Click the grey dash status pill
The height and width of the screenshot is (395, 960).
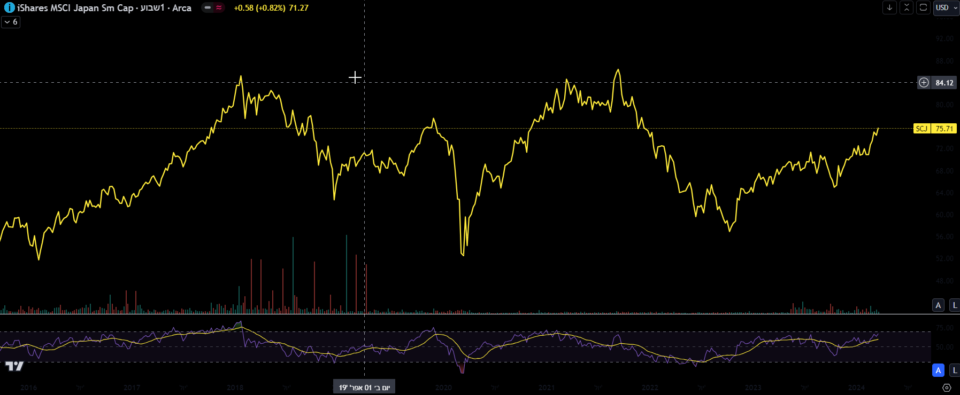tap(208, 8)
